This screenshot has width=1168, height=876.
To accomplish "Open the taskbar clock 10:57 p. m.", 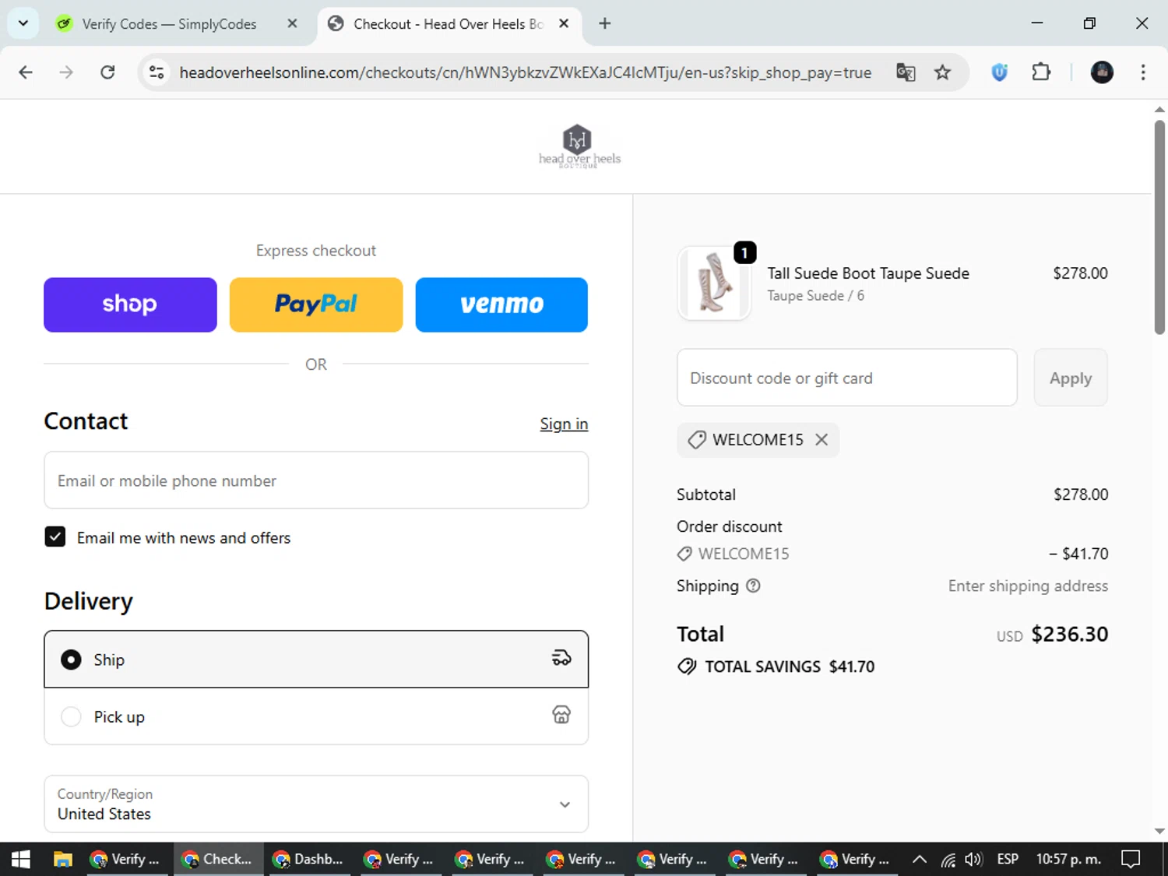I will pyautogui.click(x=1068, y=860).
